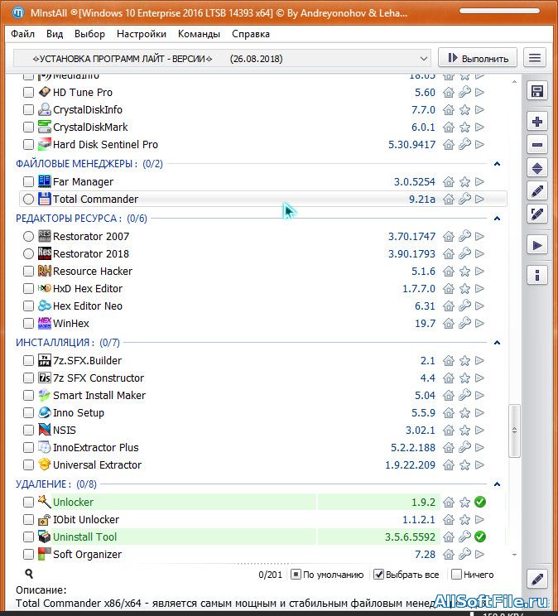
Task: Check the CrystalDiskMark checkbox
Action: click(28, 128)
